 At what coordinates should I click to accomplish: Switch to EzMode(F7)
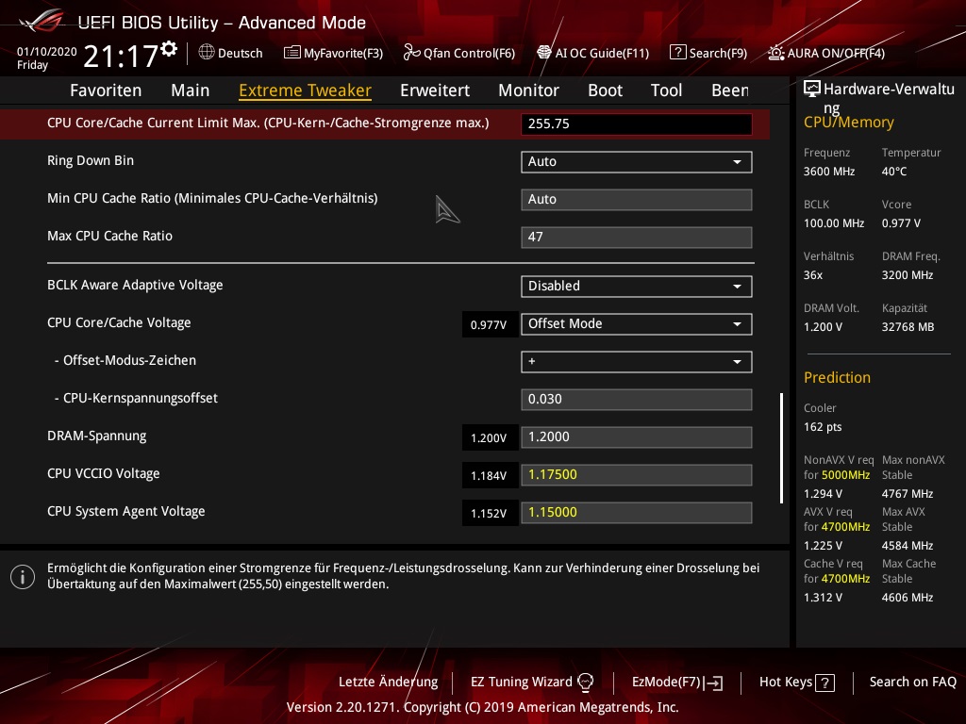[677, 683]
